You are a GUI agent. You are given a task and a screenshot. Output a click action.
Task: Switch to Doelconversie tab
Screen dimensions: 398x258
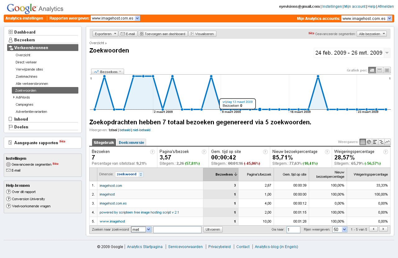132,142
